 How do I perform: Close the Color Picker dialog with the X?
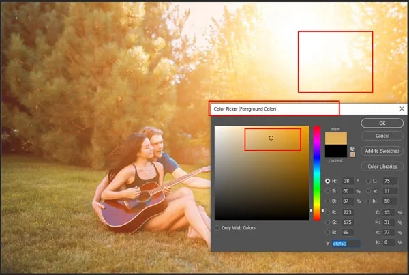(x=402, y=108)
